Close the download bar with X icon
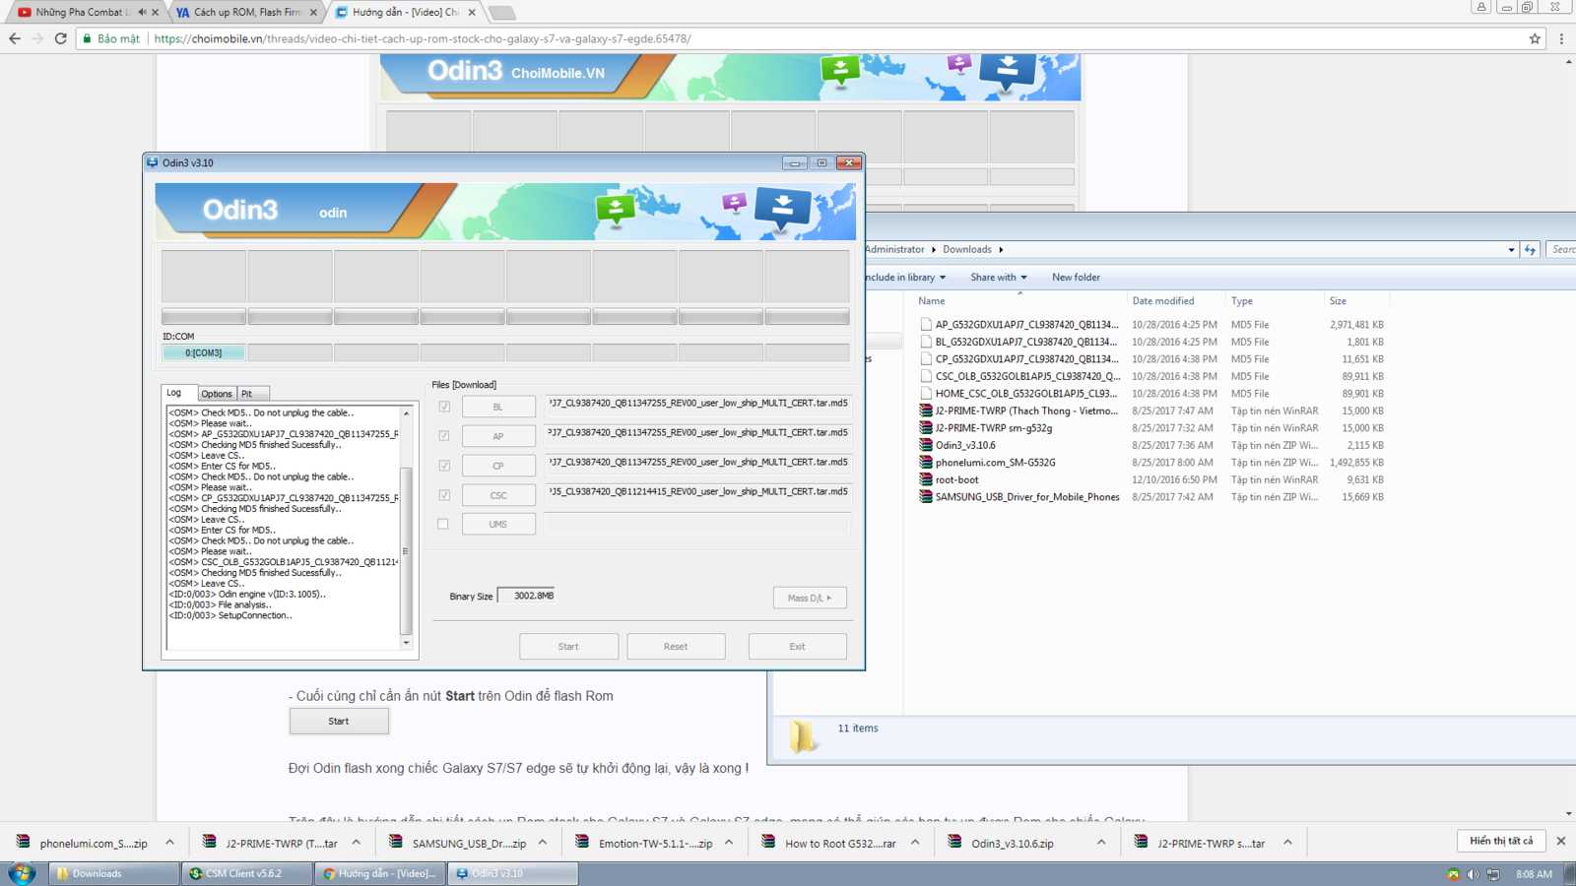The height and width of the screenshot is (886, 1576). coord(1561,841)
